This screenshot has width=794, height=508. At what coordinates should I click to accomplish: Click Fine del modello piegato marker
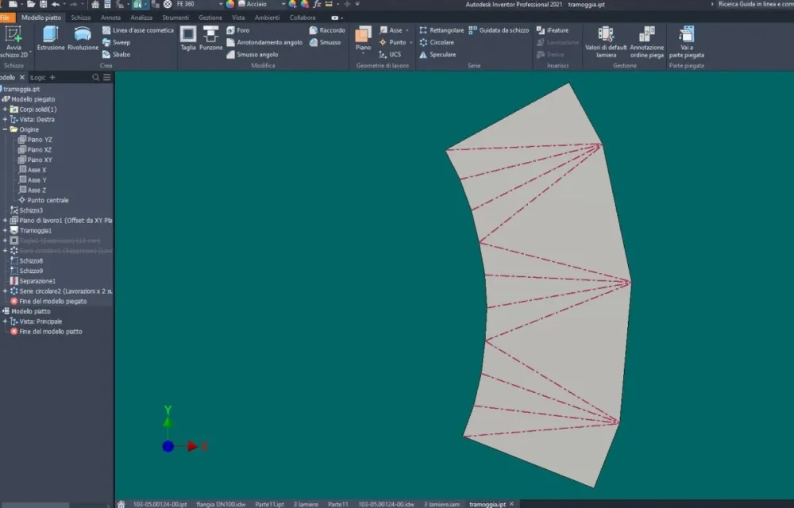pyautogui.click(x=48, y=302)
